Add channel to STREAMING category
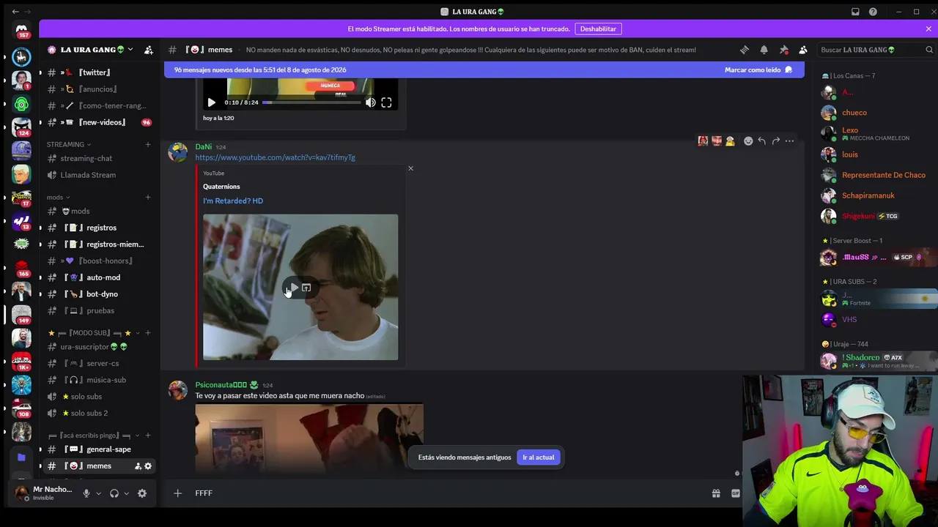The width and height of the screenshot is (938, 527). click(148, 144)
